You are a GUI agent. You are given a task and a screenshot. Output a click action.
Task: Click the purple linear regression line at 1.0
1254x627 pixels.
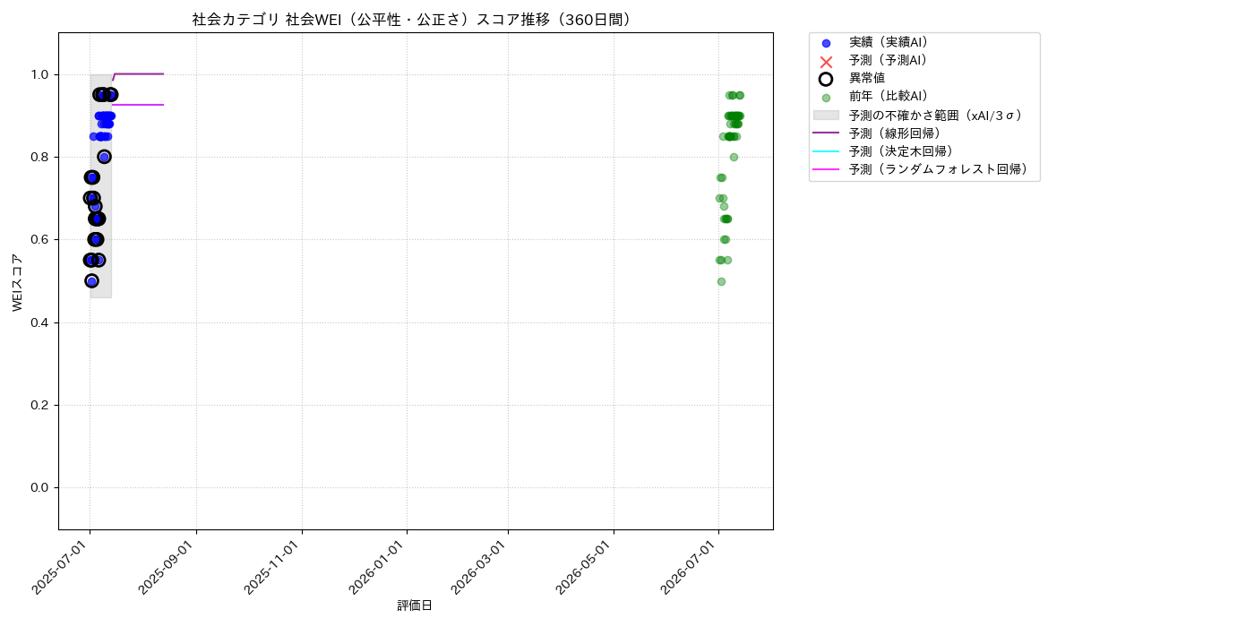tap(139, 73)
